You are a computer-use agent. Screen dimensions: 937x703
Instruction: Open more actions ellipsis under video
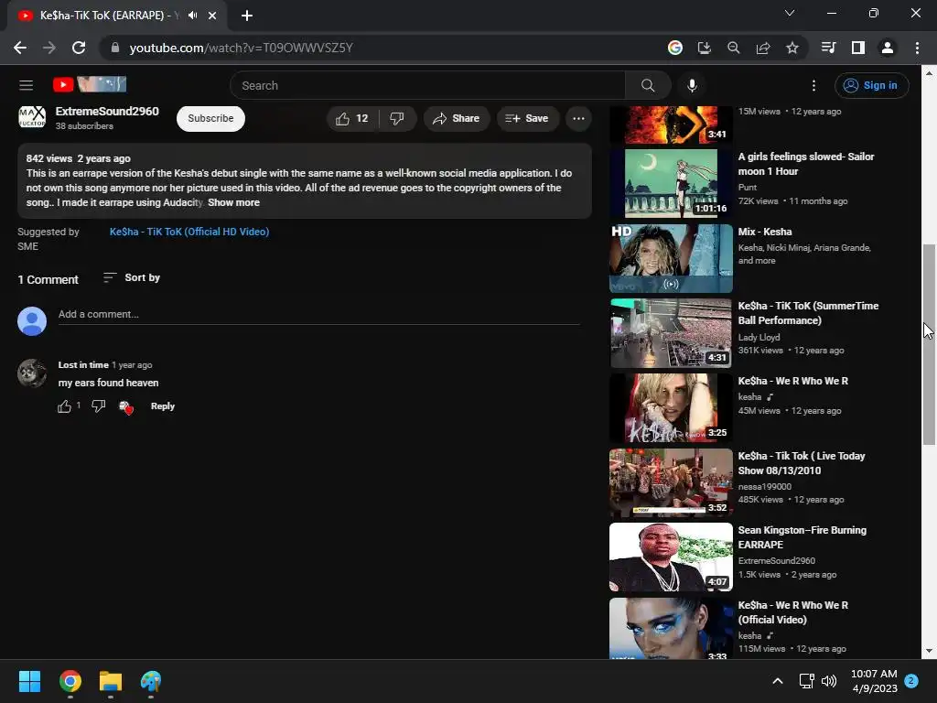[578, 118]
